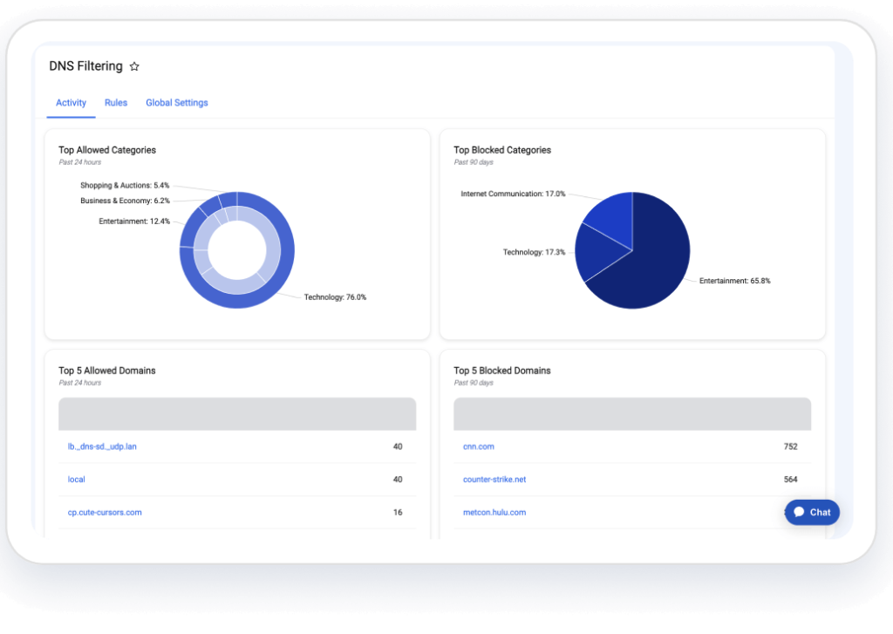Click the Top 5 Blocked Domains table header
The height and width of the screenshot is (634, 893).
click(632, 414)
